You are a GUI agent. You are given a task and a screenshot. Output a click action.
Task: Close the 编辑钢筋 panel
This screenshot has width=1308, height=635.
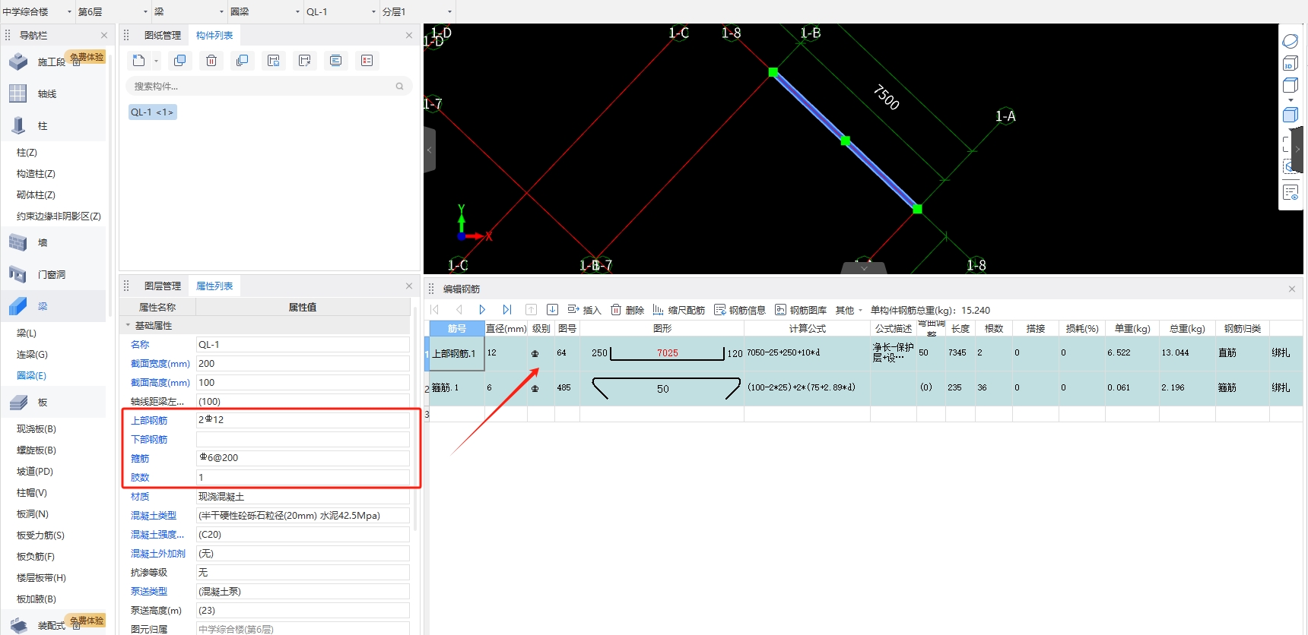(1292, 289)
